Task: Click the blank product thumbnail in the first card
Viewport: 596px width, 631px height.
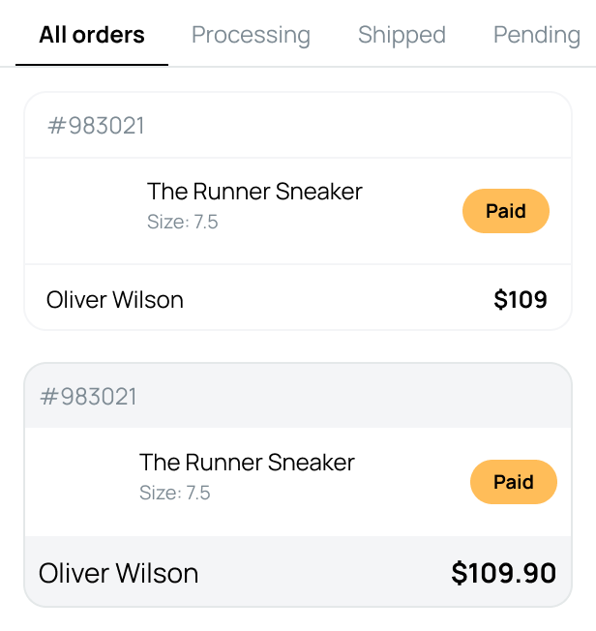Action: (92, 210)
